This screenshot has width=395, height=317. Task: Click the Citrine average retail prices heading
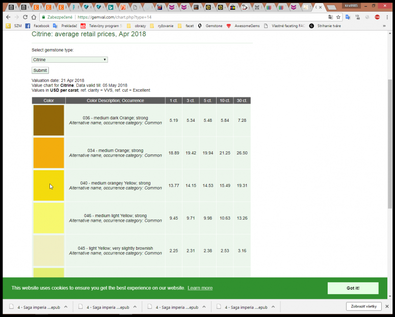(x=89, y=34)
